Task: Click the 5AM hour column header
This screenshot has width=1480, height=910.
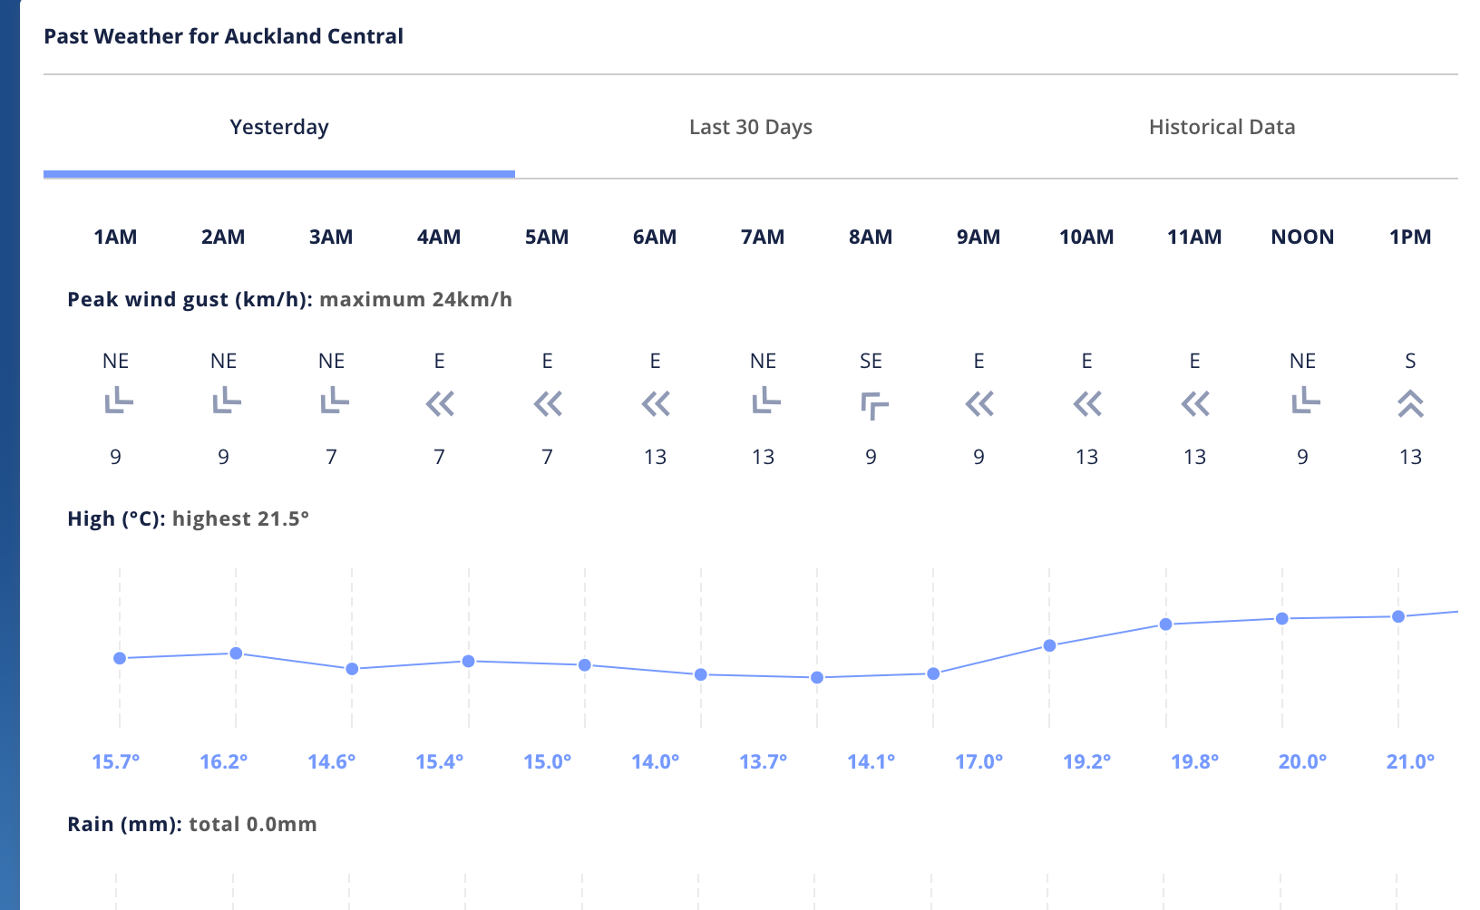Action: [547, 237]
